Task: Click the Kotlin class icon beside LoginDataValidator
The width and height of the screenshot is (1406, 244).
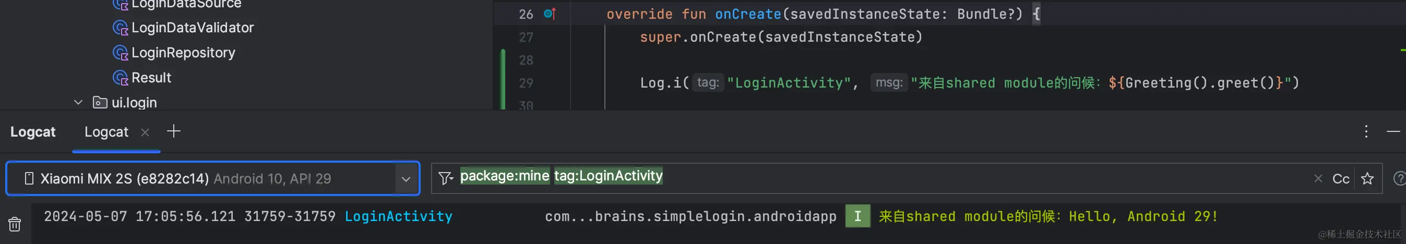Action: (x=120, y=28)
